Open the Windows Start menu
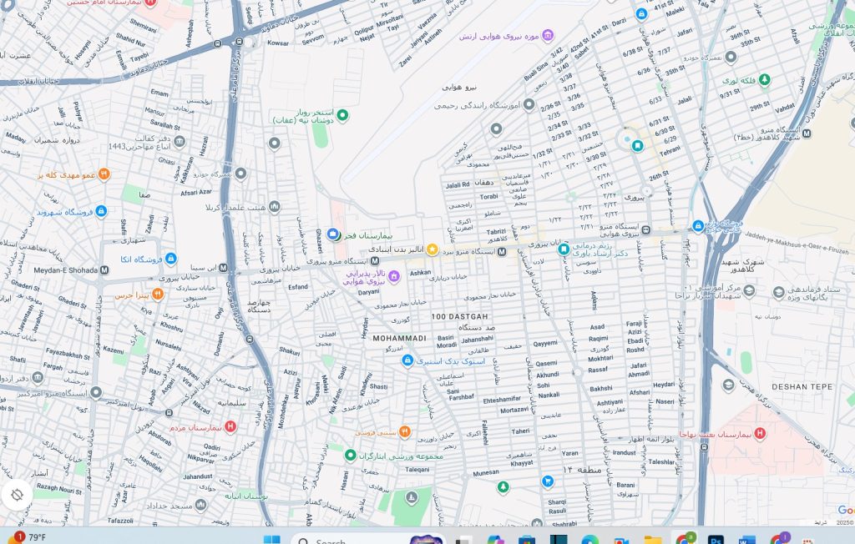 tap(272, 541)
